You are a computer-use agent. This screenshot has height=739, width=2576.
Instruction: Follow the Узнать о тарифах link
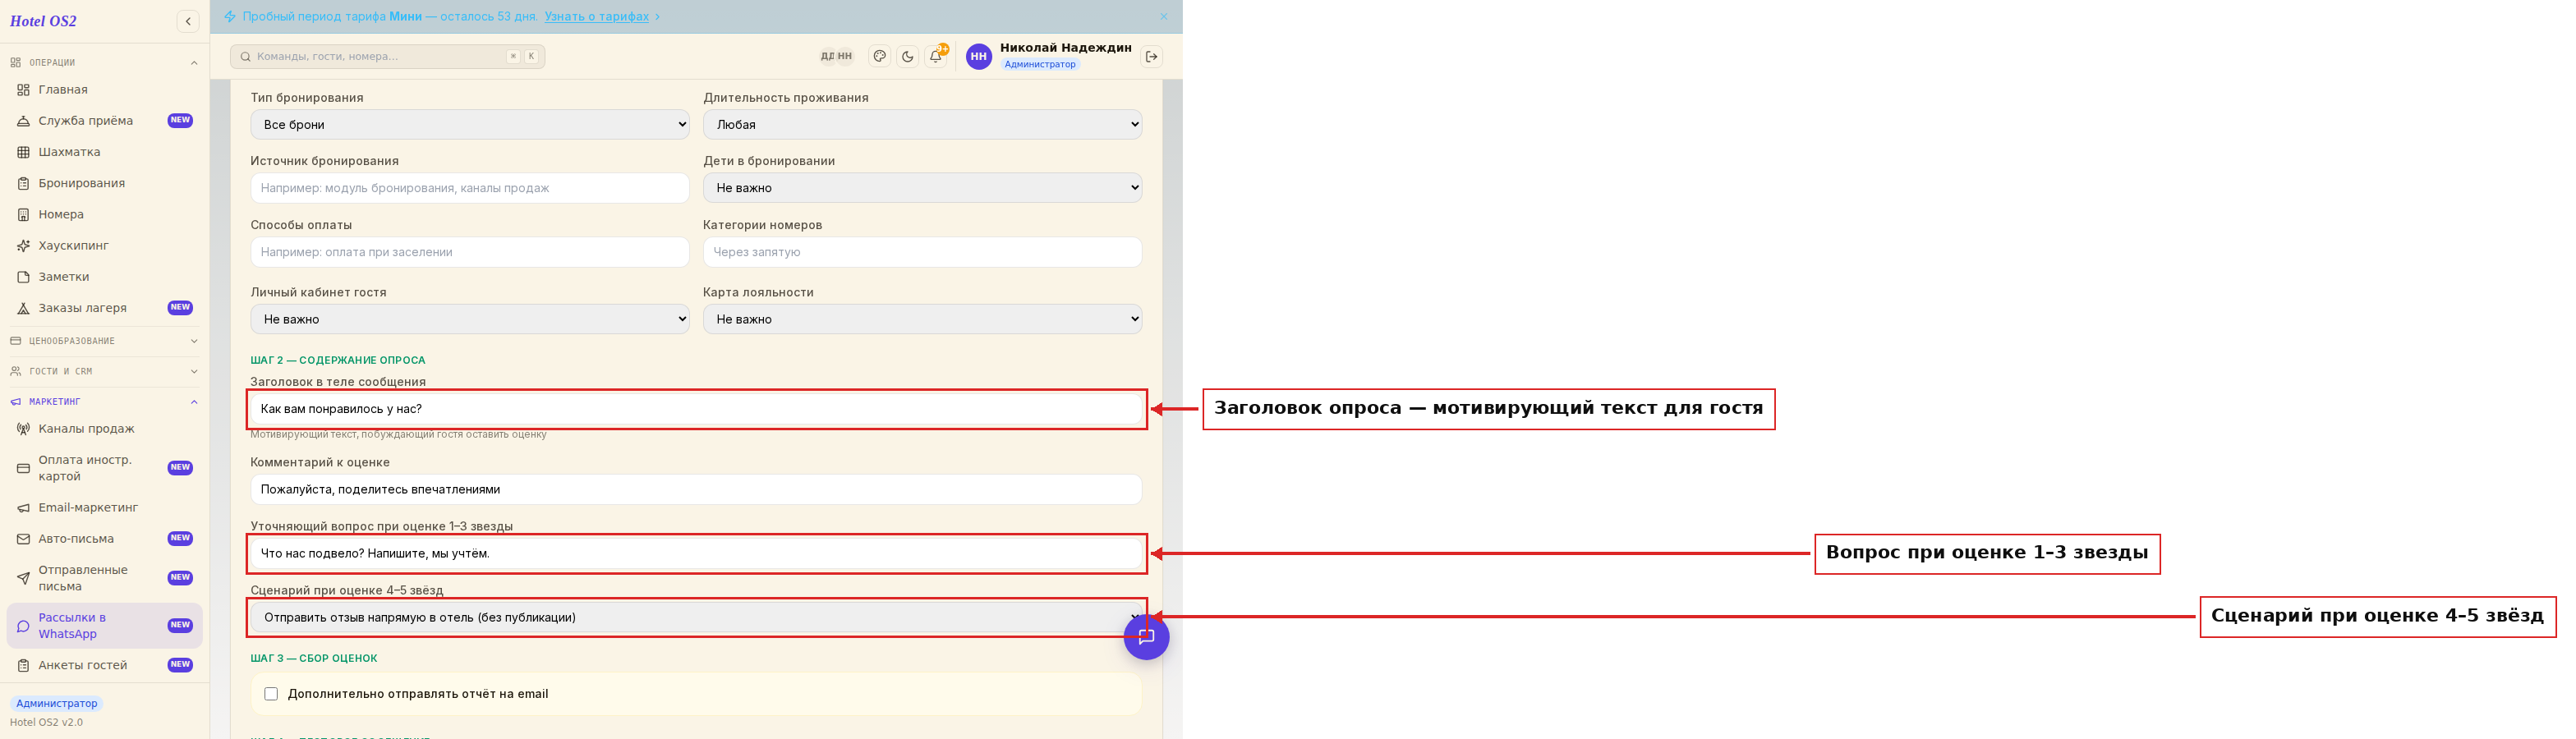(x=597, y=16)
